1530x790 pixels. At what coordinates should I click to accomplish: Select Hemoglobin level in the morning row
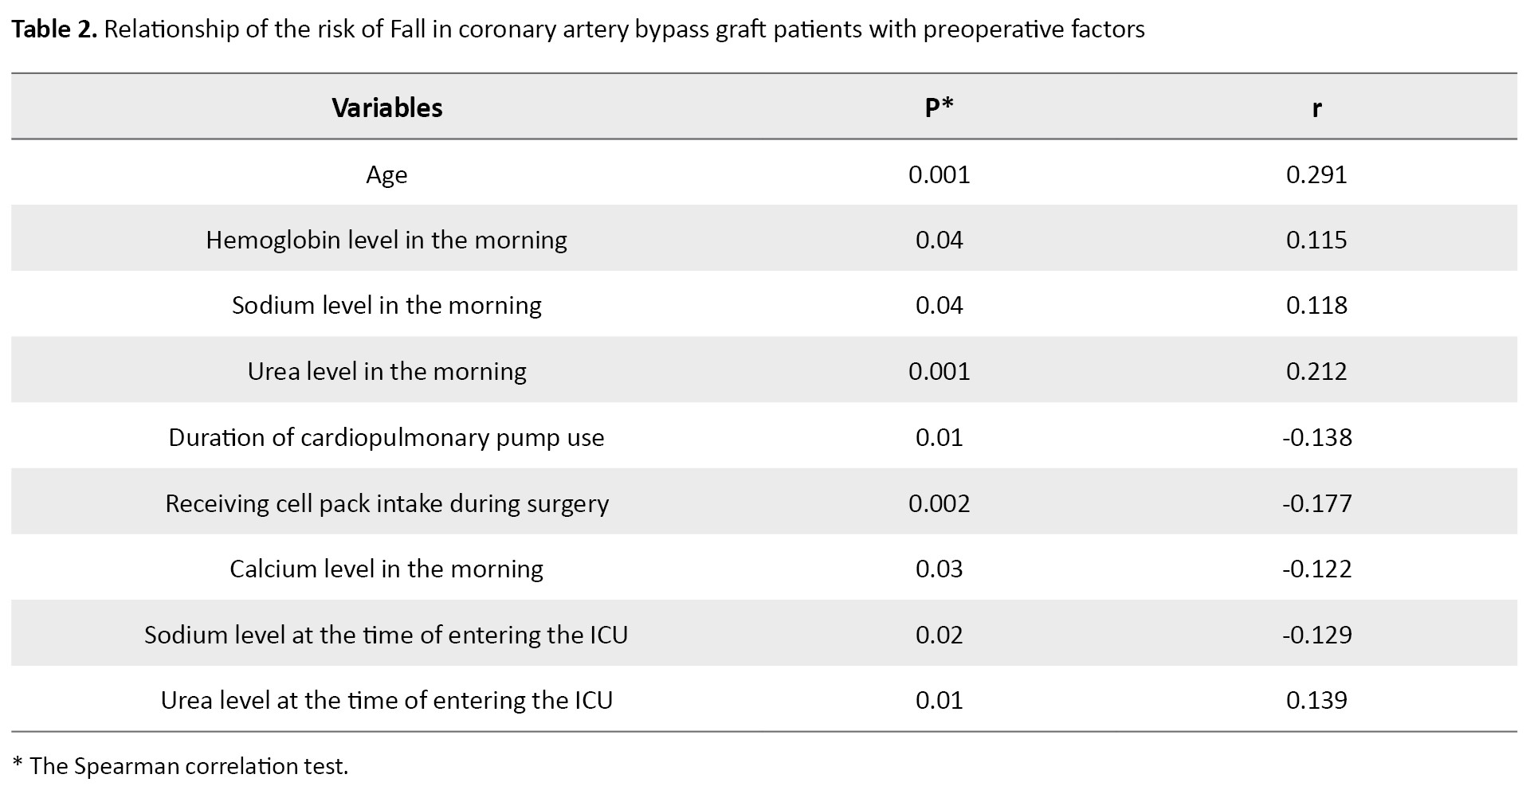[x=386, y=240]
